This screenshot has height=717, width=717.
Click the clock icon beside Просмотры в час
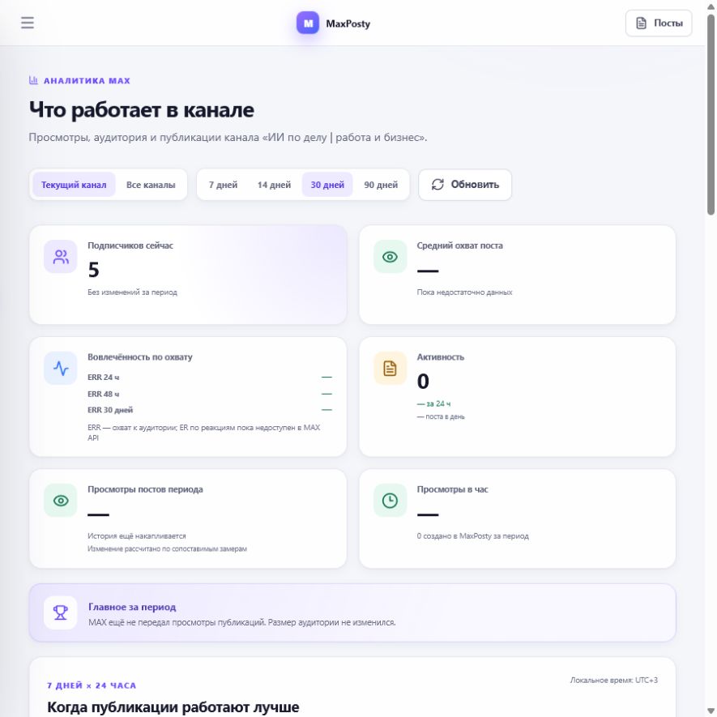pos(390,500)
